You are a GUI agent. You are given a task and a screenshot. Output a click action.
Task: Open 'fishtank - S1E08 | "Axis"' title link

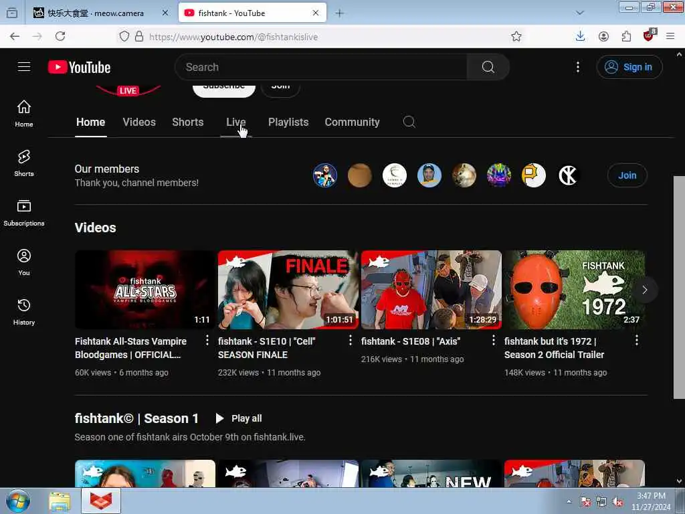(x=411, y=341)
